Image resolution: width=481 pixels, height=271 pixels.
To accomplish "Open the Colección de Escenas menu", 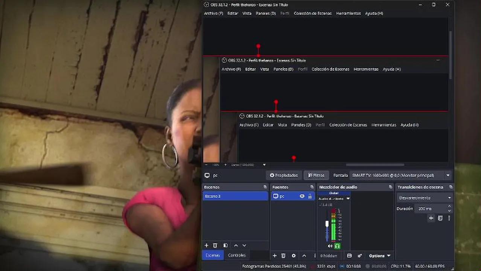I will tap(313, 13).
